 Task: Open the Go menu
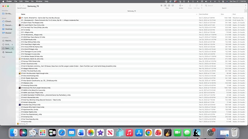[x=32, y=1]
